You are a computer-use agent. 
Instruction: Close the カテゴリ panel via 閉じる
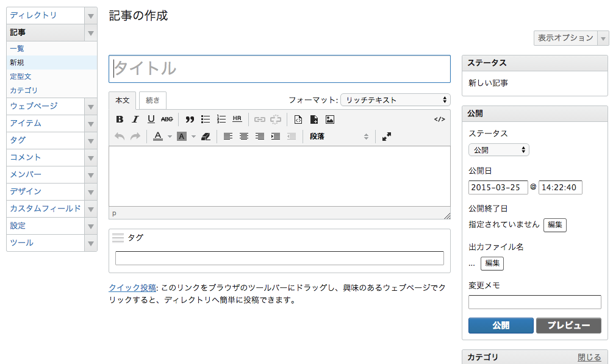[x=589, y=357]
